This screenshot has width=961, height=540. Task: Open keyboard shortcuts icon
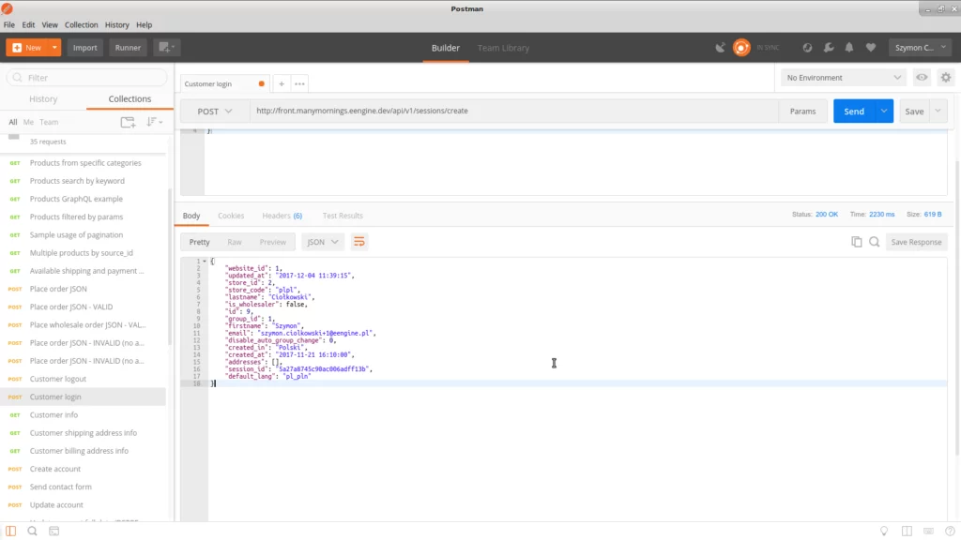928,531
